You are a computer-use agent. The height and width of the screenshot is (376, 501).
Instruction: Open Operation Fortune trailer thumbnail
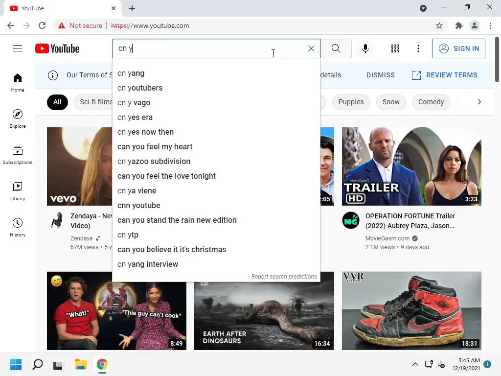(x=411, y=166)
